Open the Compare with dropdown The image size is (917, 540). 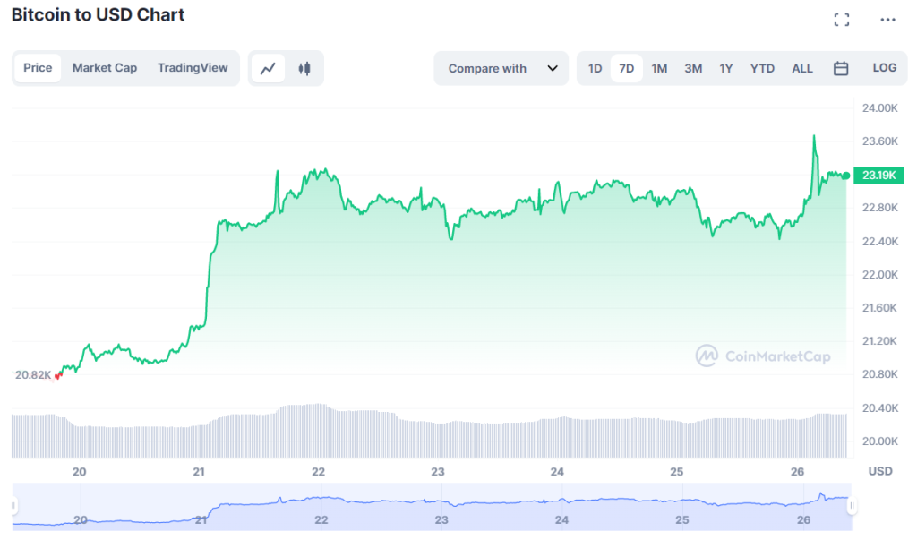(x=501, y=68)
